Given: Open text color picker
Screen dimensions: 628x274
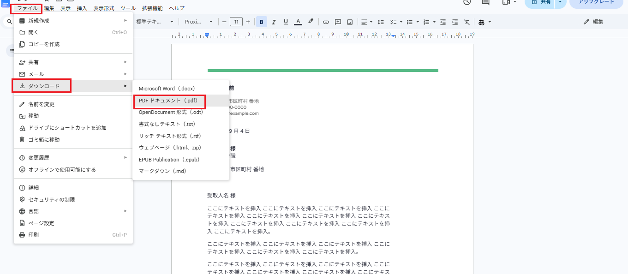Looking at the screenshot, I should click(298, 22).
